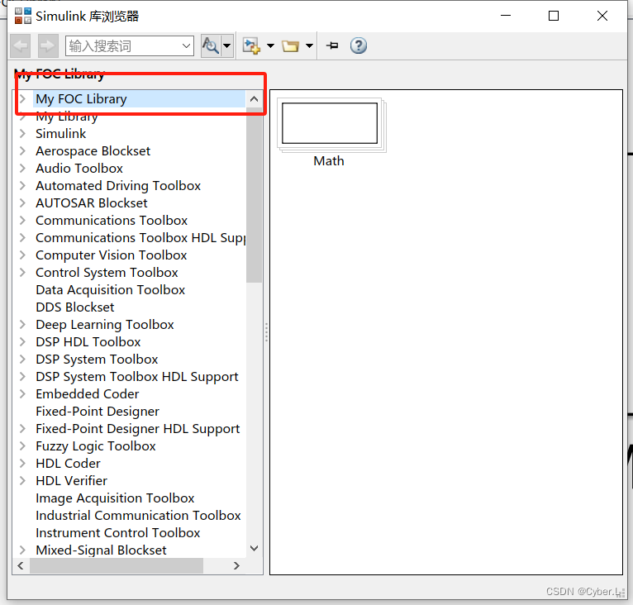
Task: Open the folder icon's dropdown arrow
Action: coord(309,46)
